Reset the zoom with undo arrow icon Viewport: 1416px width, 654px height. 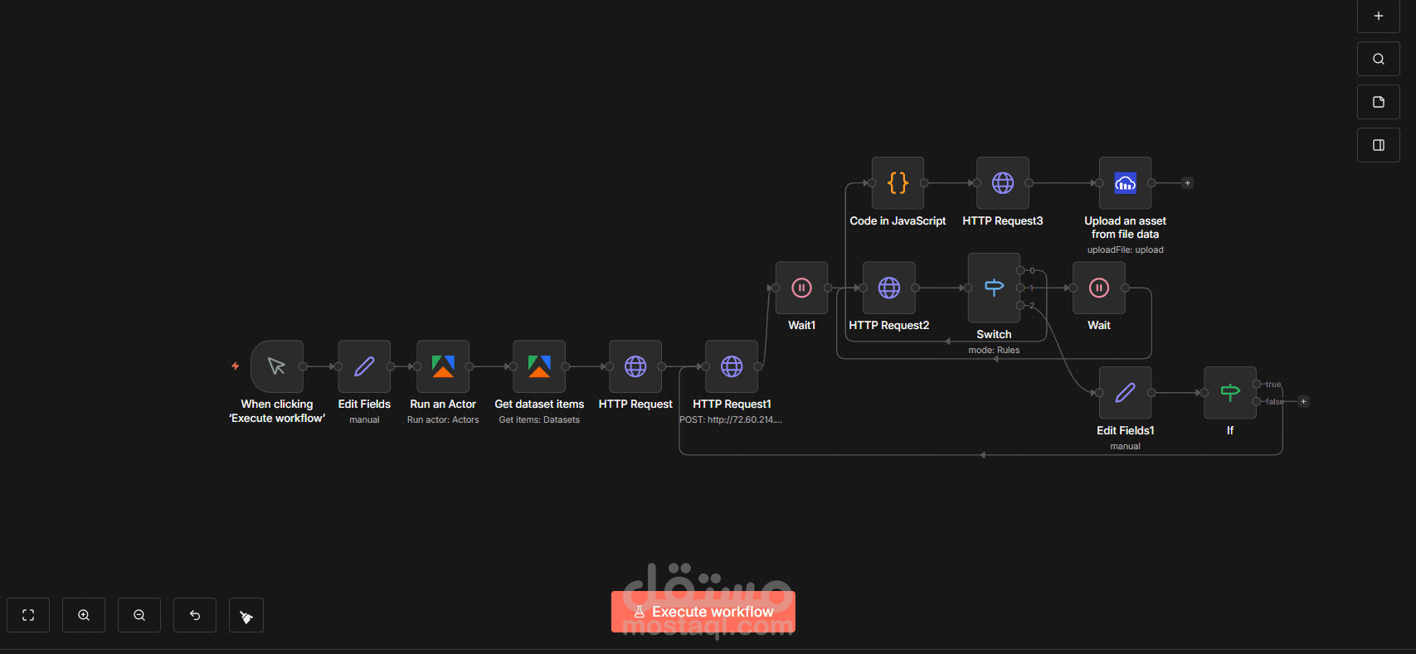[x=195, y=615]
